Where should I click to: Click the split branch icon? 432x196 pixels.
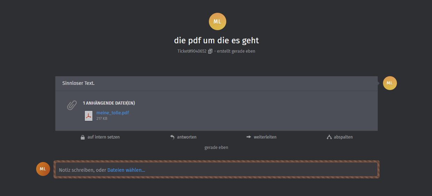[329, 137]
